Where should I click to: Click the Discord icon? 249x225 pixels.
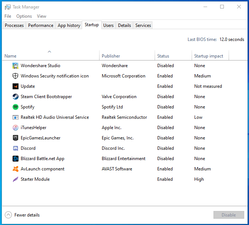click(16, 148)
